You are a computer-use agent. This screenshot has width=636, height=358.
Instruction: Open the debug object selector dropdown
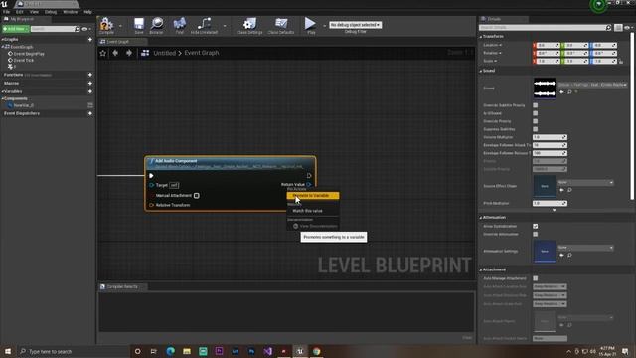355,25
